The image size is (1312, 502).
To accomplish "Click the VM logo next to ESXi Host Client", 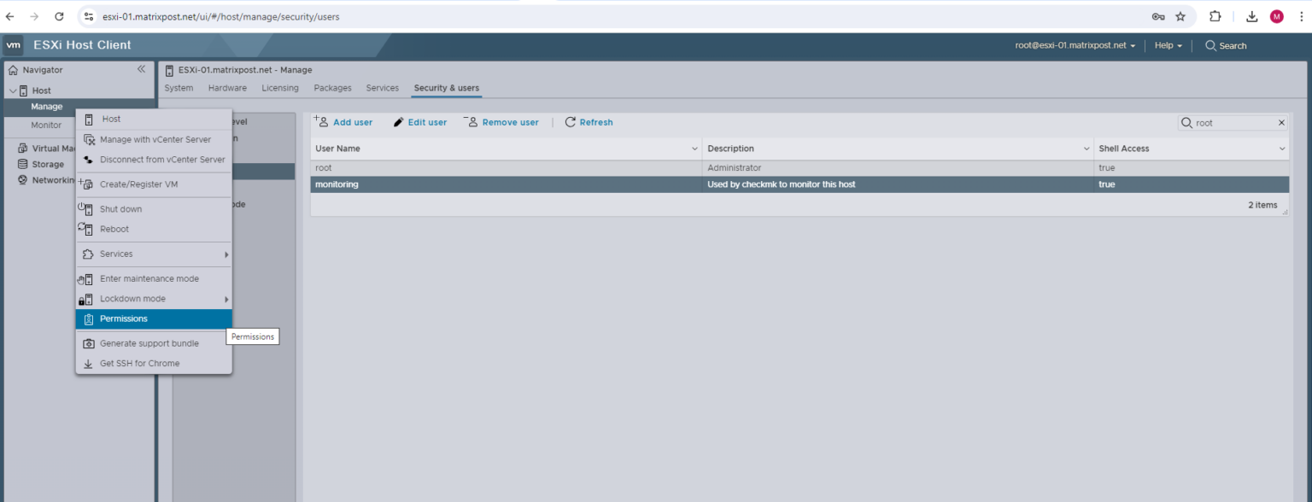I will [14, 44].
